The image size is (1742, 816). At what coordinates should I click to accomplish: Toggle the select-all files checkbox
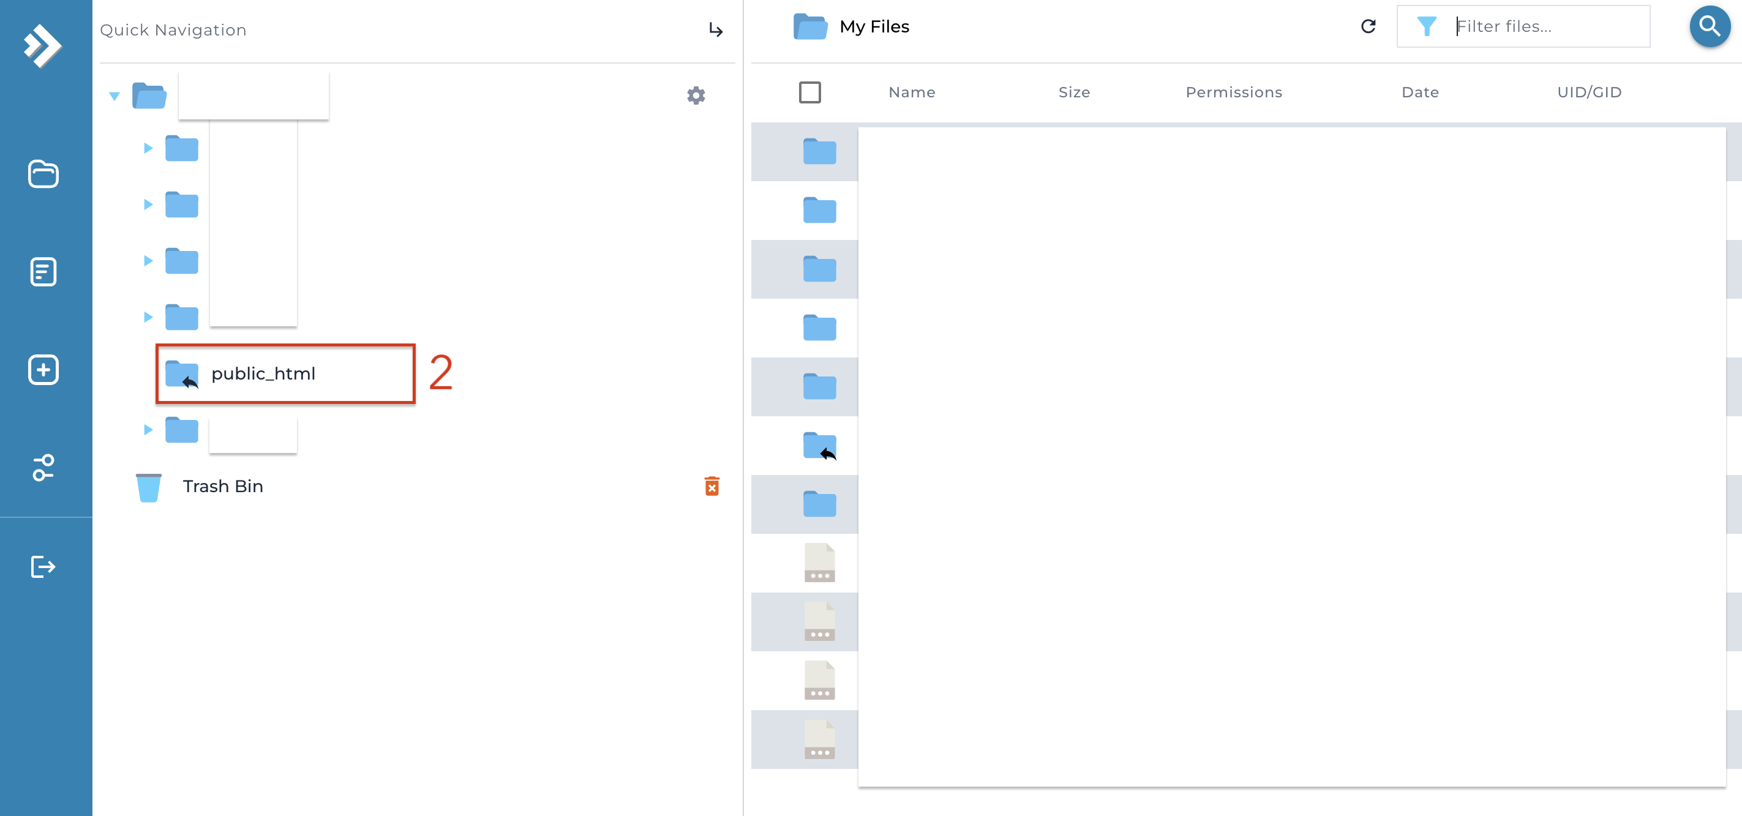[x=809, y=92]
